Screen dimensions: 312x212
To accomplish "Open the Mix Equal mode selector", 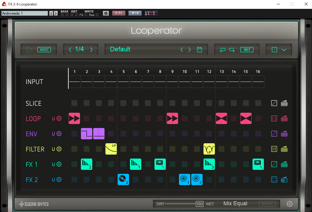I will tap(235, 203).
